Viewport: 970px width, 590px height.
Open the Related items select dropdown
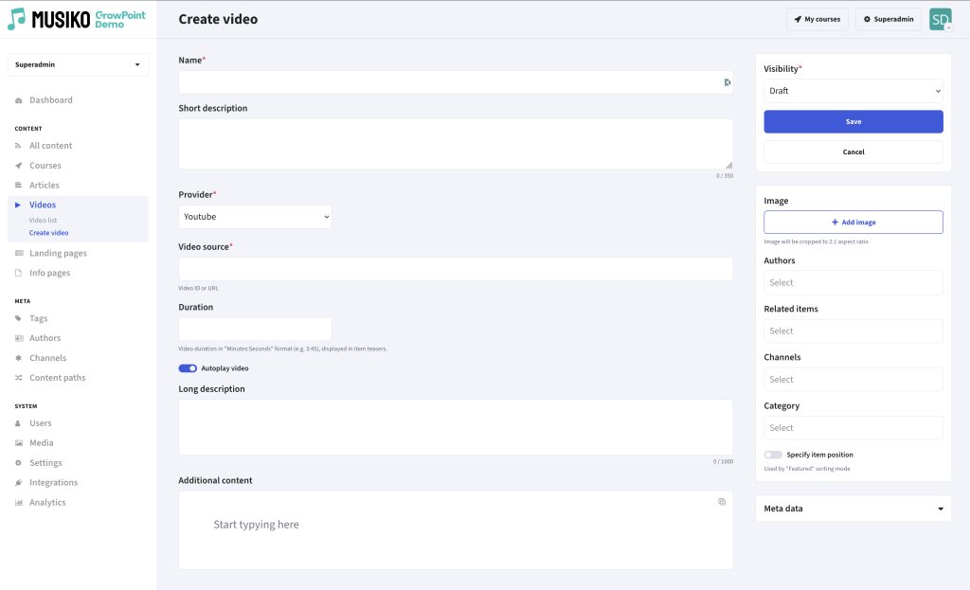tap(853, 331)
